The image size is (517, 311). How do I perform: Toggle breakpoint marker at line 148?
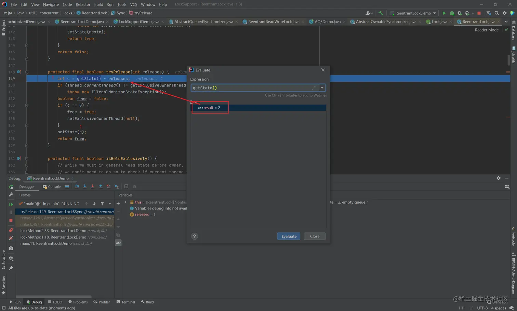click(19, 72)
